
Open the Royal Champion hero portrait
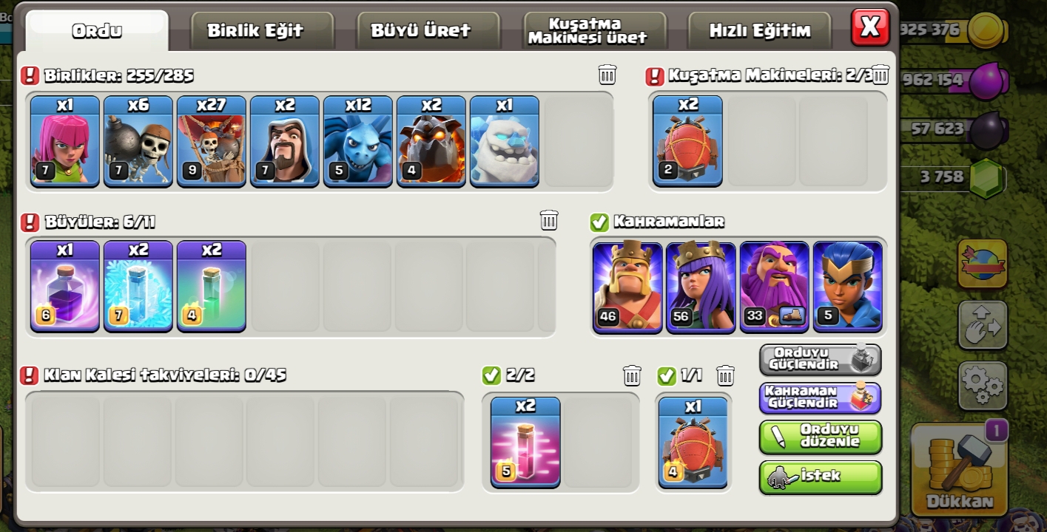click(x=847, y=286)
